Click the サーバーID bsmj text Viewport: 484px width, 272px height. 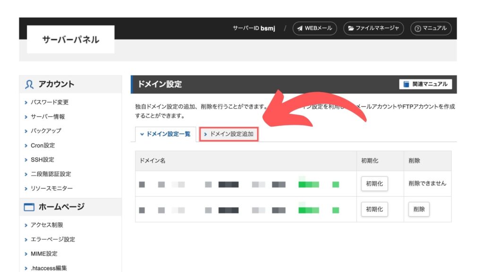[254, 28]
